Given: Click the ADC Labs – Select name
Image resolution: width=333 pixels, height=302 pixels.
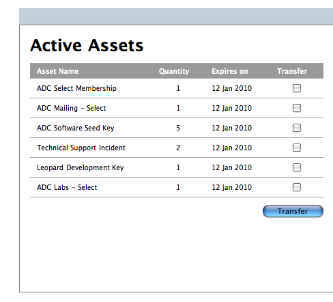Looking at the screenshot, I should [x=67, y=187].
